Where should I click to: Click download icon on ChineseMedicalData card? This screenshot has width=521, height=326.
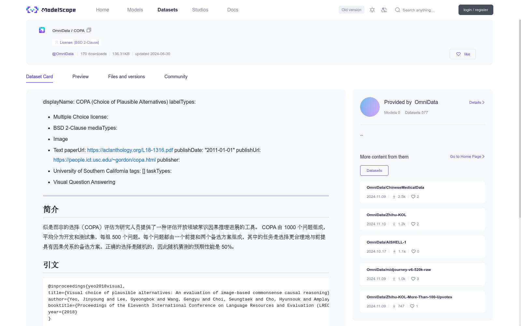[x=394, y=197]
